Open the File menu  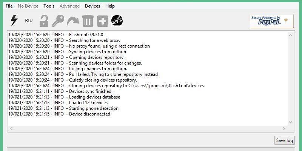9,6
